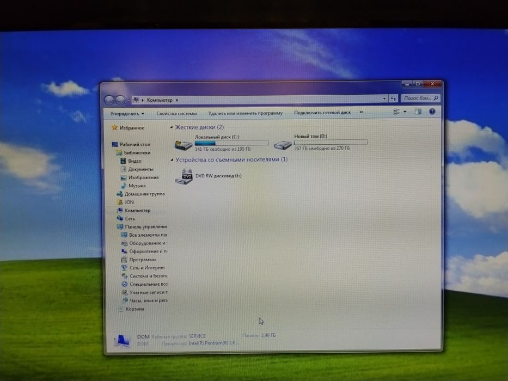Select the JON user folder
The width and height of the screenshot is (508, 381).
(x=129, y=202)
